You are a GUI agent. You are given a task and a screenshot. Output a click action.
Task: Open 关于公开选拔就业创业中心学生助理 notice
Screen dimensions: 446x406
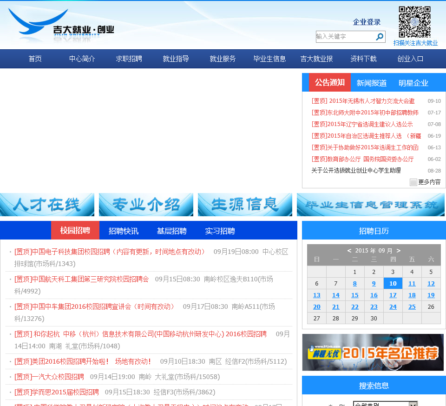coord(356,170)
